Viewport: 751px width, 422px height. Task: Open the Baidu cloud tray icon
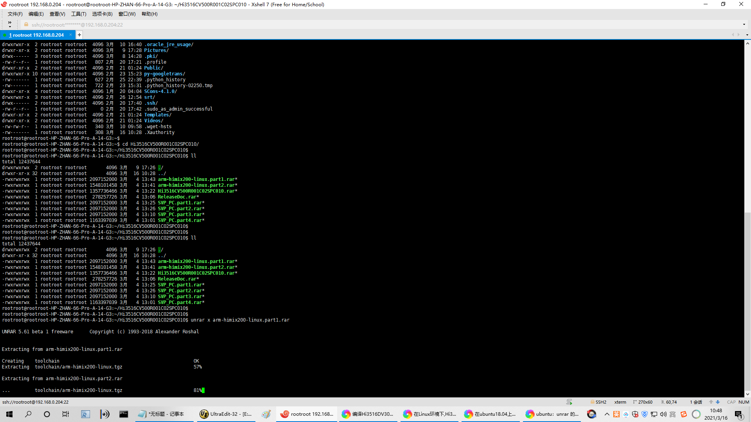tap(626, 414)
